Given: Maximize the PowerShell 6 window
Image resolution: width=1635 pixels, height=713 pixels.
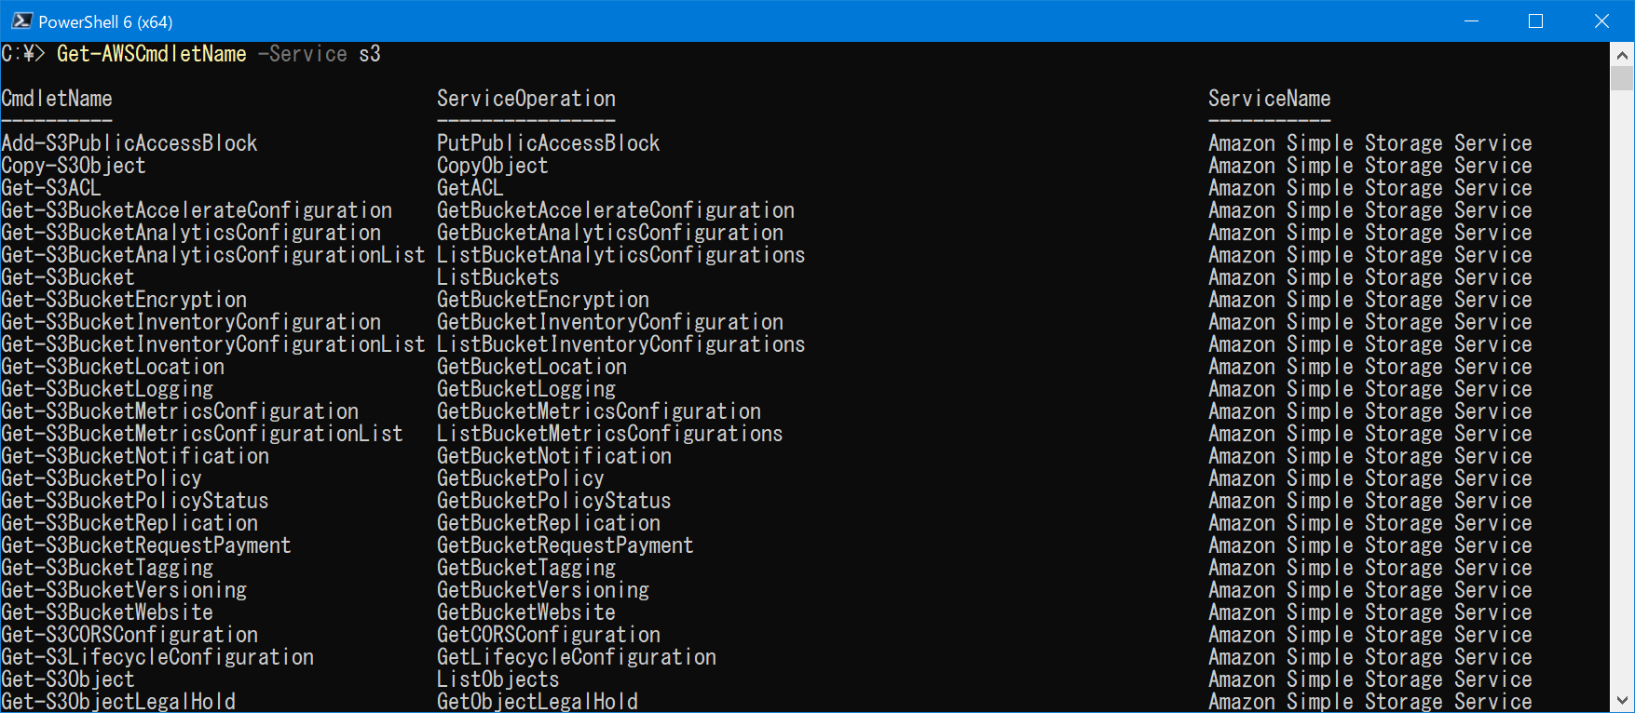Looking at the screenshot, I should click(1537, 20).
